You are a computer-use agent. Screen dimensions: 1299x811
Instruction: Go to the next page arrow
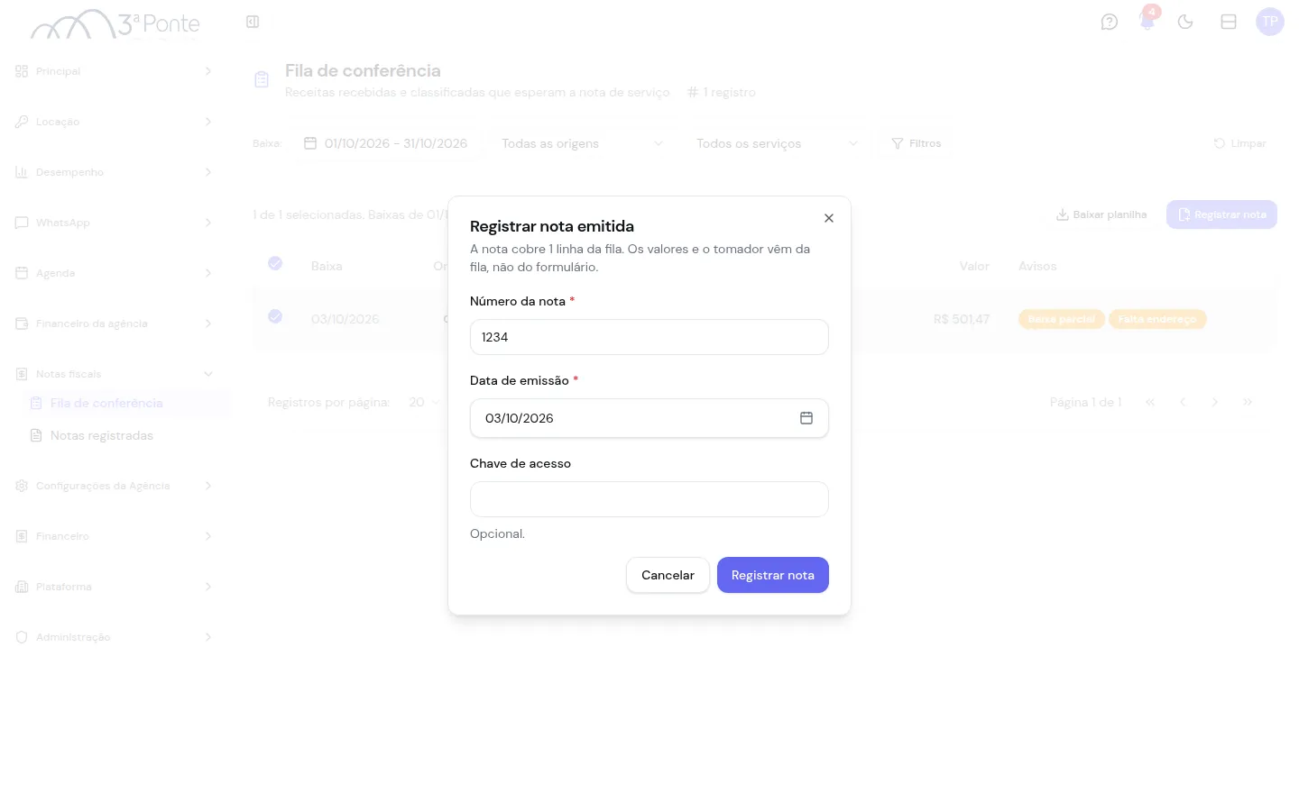[1215, 402]
